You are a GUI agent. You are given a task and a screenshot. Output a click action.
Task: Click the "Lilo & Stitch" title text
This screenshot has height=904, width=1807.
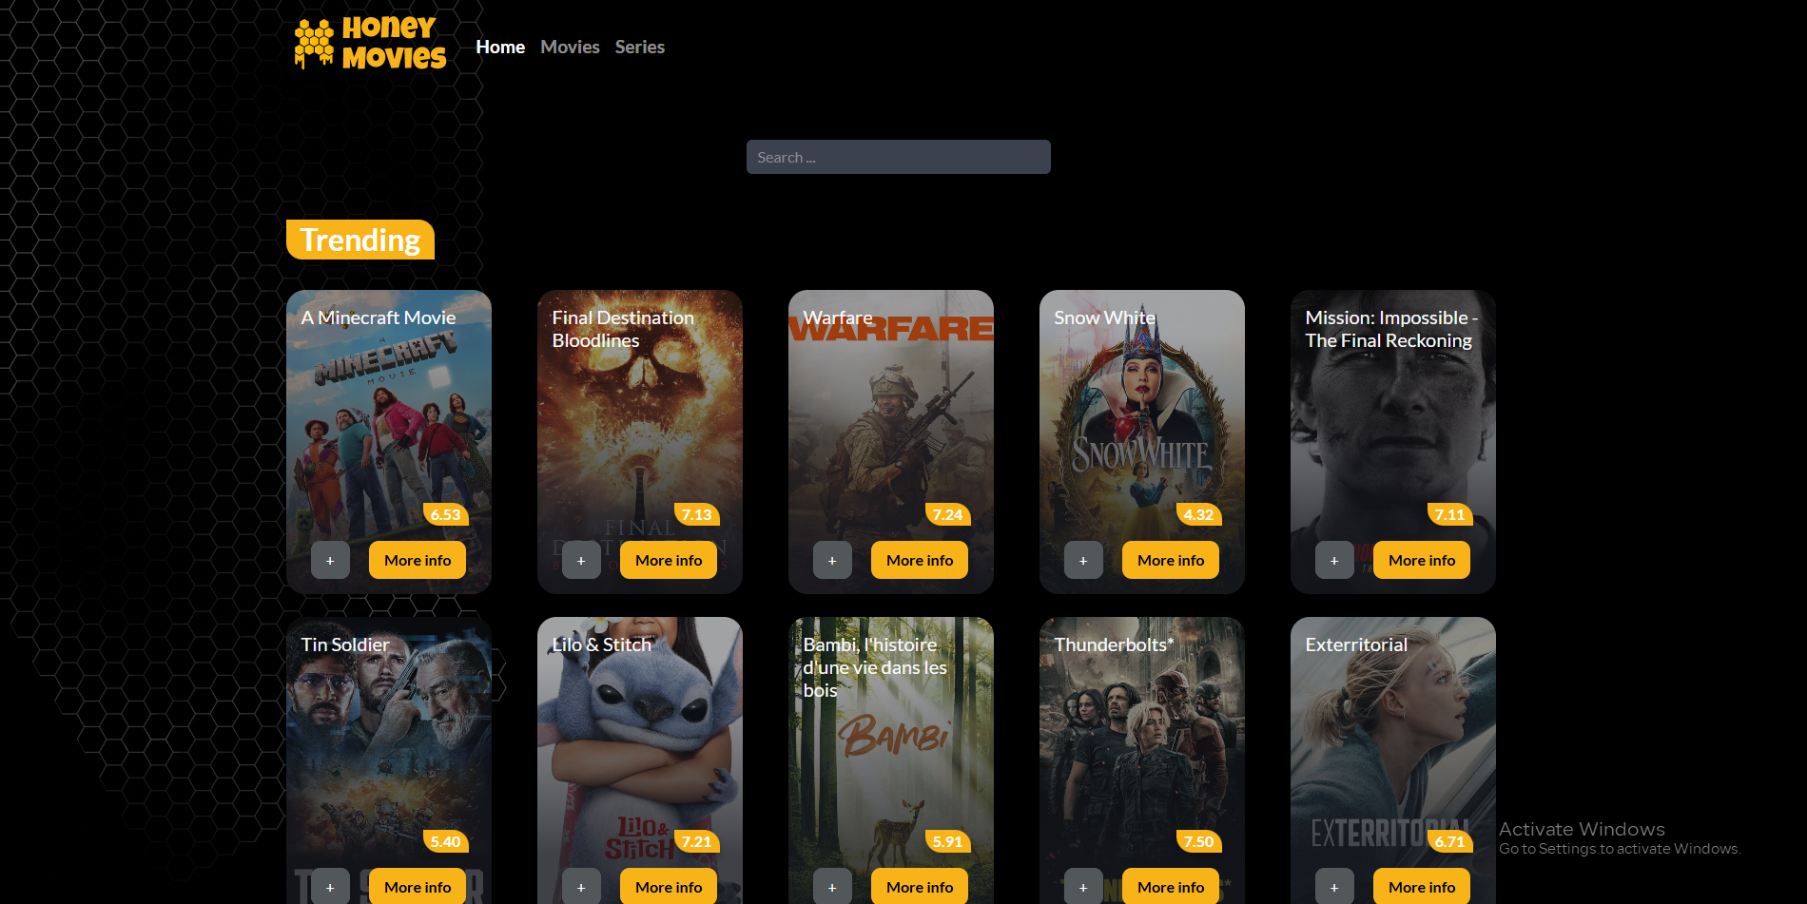tap(602, 644)
